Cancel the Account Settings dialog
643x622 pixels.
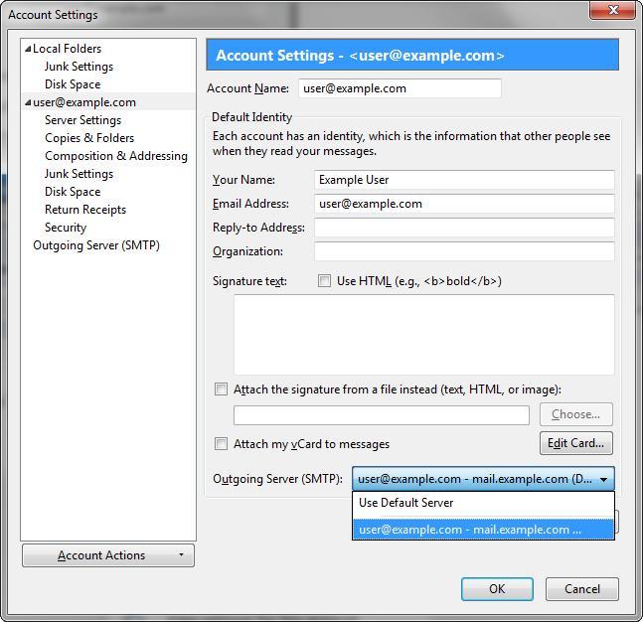pyautogui.click(x=581, y=589)
